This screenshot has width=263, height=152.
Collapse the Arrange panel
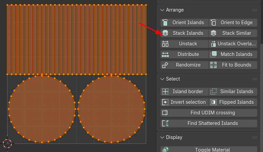pyautogui.click(x=162, y=10)
